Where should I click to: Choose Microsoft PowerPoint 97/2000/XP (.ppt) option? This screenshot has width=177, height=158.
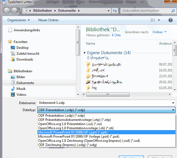coord(106,132)
